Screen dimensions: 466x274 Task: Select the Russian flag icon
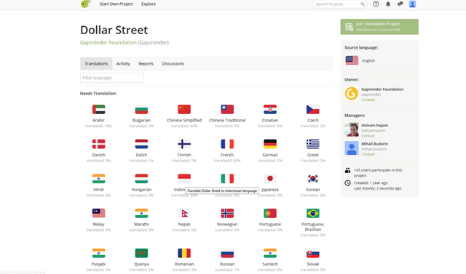227,254
